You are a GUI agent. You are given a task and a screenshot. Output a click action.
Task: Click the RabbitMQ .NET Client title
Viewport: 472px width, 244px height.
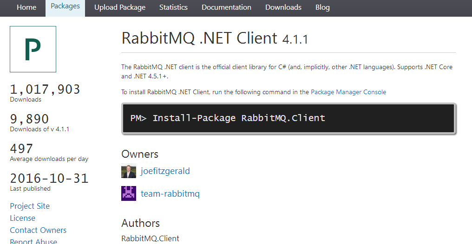pyautogui.click(x=199, y=38)
